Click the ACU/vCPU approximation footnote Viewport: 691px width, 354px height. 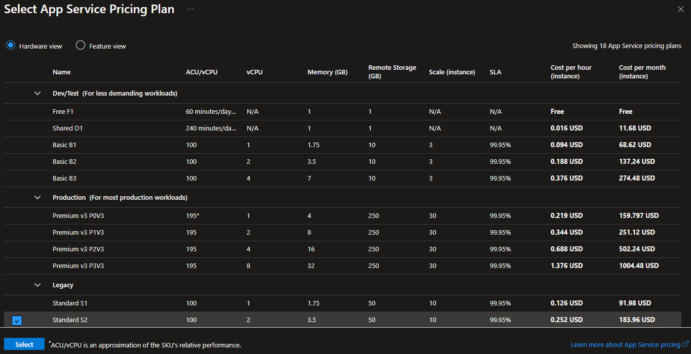point(145,345)
